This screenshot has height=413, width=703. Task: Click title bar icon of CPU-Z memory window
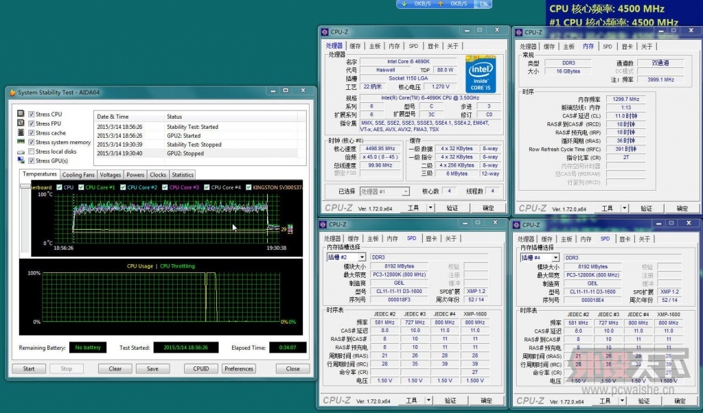[519, 32]
